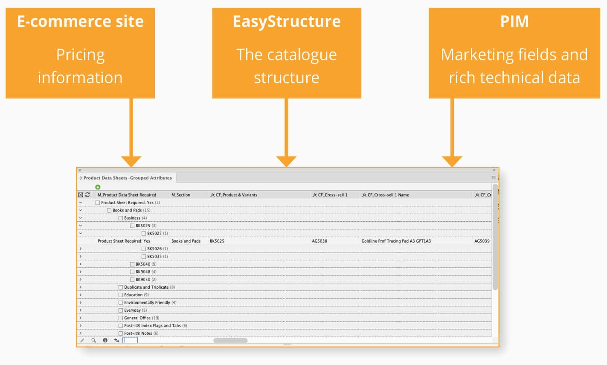This screenshot has height=365, width=607.
Task: Click the green add (plus) icon
Action: (x=98, y=187)
